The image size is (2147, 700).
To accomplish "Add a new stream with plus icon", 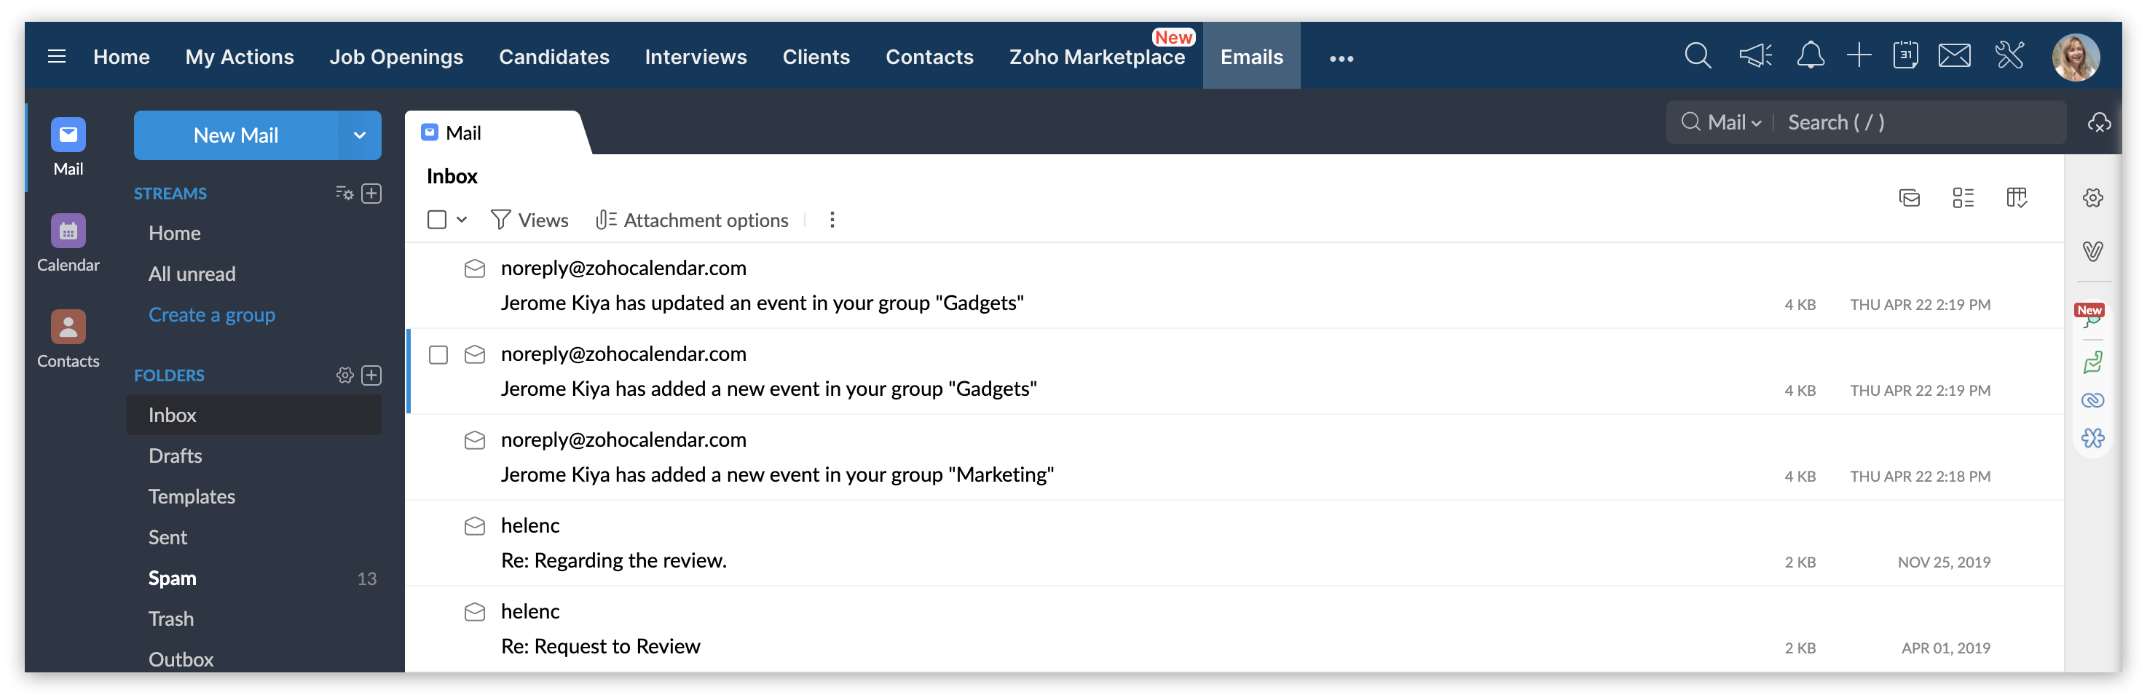I will [x=371, y=193].
